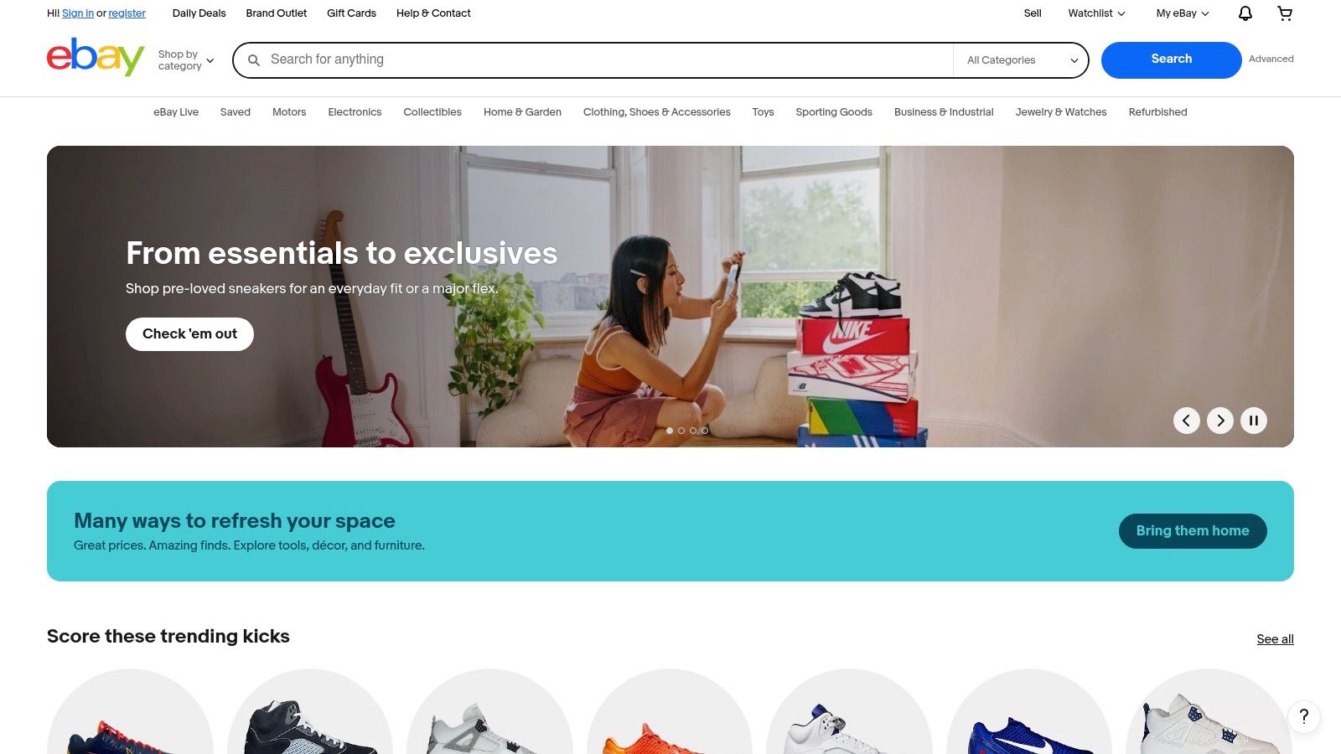Select the second carousel dot indicator
This screenshot has width=1341, height=754.
coord(681,431)
